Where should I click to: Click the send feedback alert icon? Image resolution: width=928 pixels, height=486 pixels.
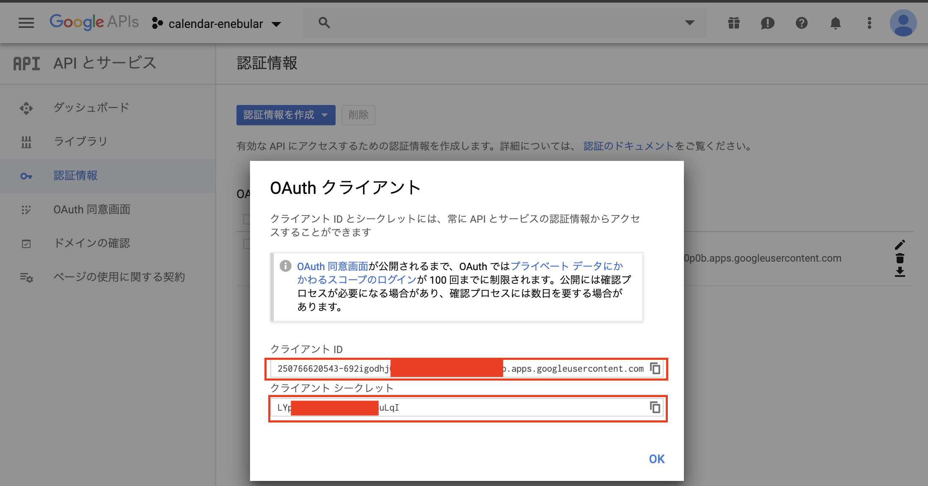pos(768,23)
